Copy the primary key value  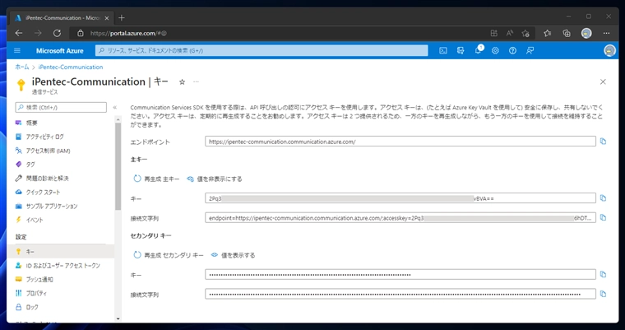(603, 198)
